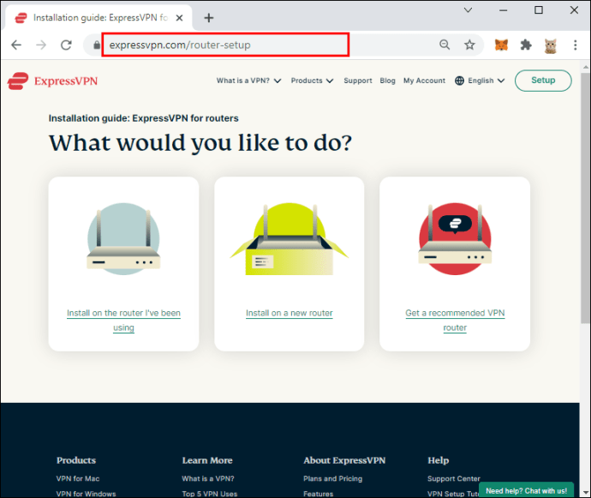This screenshot has width=591, height=498.
Task: Click the new router box illustration
Action: pyautogui.click(x=290, y=239)
